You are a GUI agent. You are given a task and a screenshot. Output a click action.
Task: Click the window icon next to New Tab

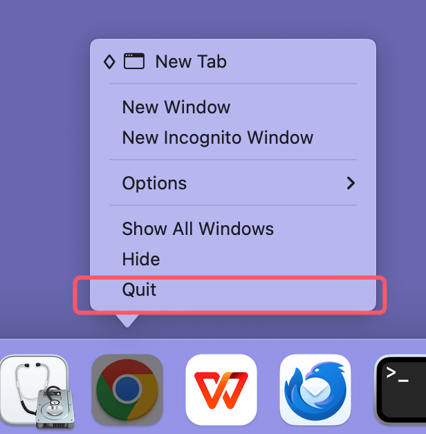click(134, 62)
